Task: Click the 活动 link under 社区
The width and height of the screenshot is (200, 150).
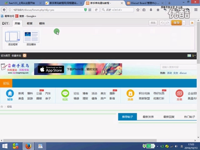Action: (x=94, y=93)
